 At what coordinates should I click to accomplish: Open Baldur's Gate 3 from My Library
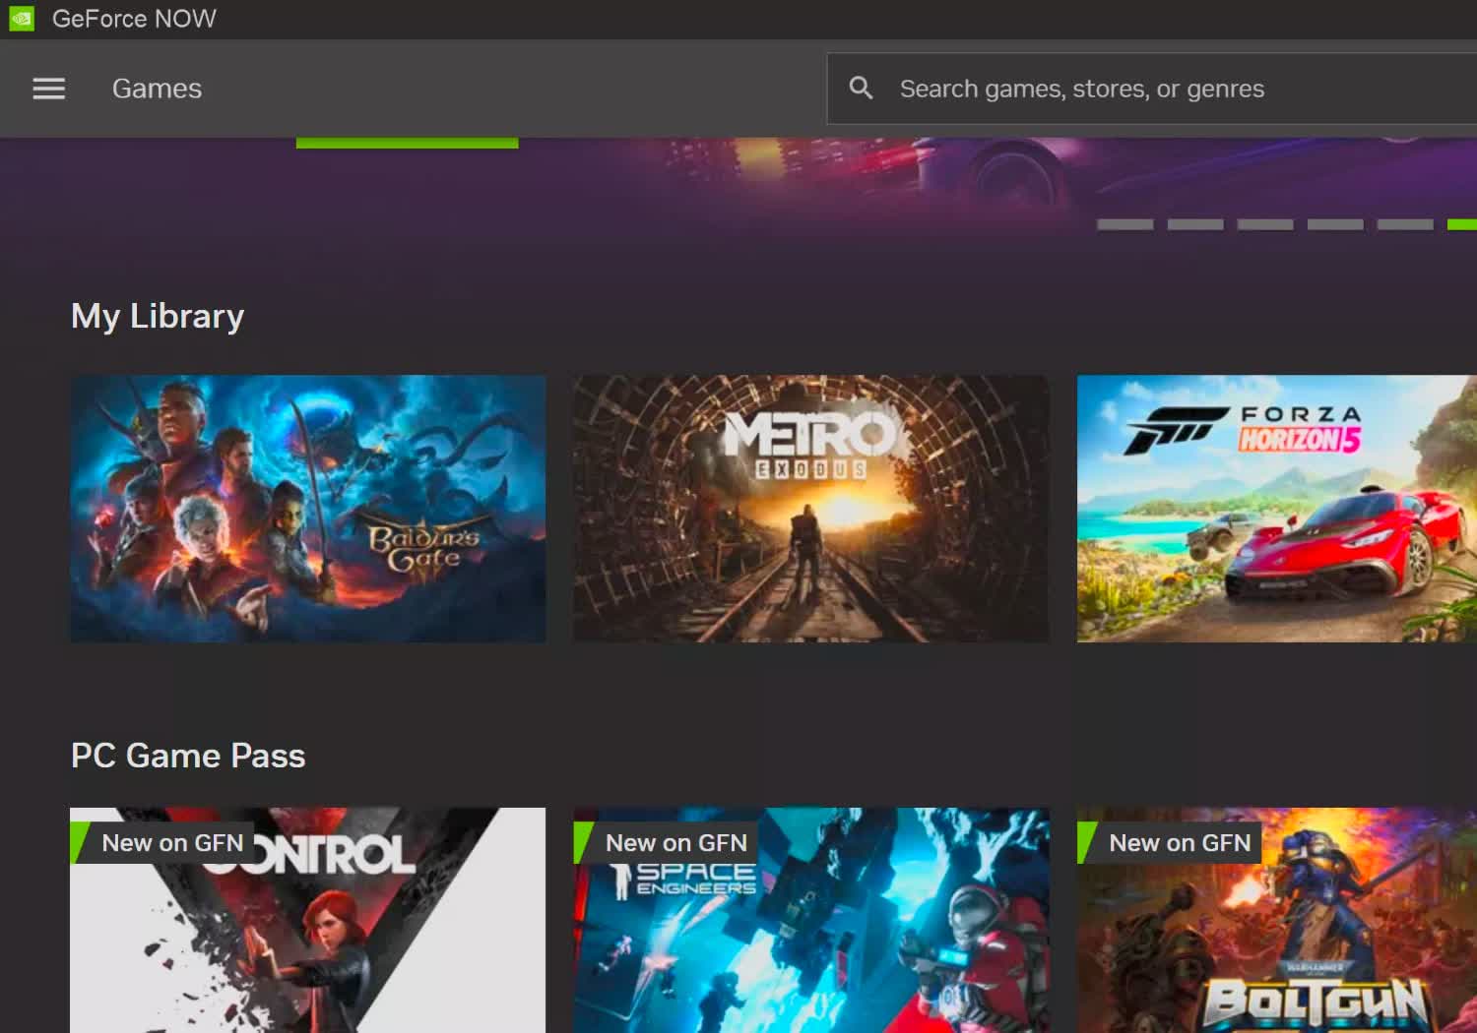pos(308,509)
